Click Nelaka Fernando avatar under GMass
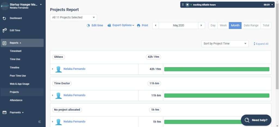 point(58,69)
